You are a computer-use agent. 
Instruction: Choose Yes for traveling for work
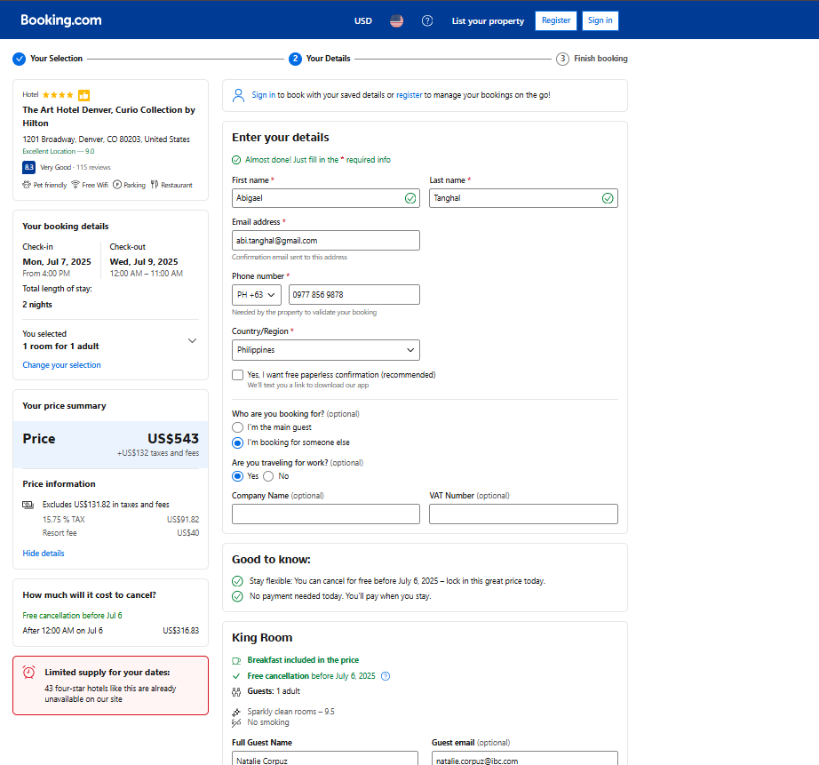coord(238,476)
